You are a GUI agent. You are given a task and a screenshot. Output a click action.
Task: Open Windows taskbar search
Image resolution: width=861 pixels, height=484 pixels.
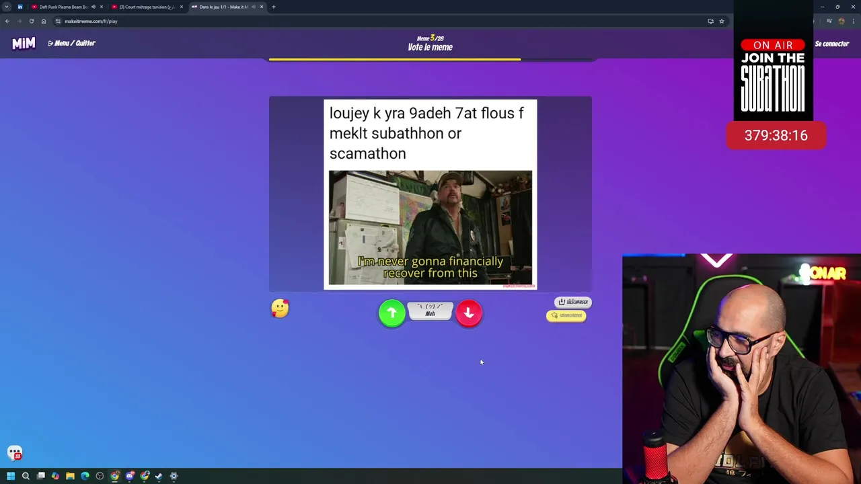26,476
